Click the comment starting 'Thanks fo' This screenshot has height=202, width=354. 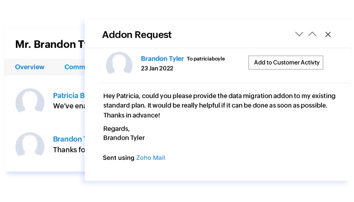click(x=69, y=150)
